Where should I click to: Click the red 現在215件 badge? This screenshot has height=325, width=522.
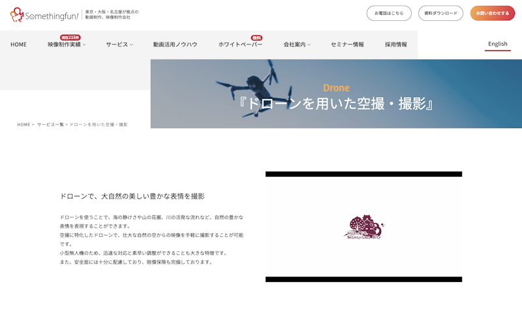click(x=70, y=38)
